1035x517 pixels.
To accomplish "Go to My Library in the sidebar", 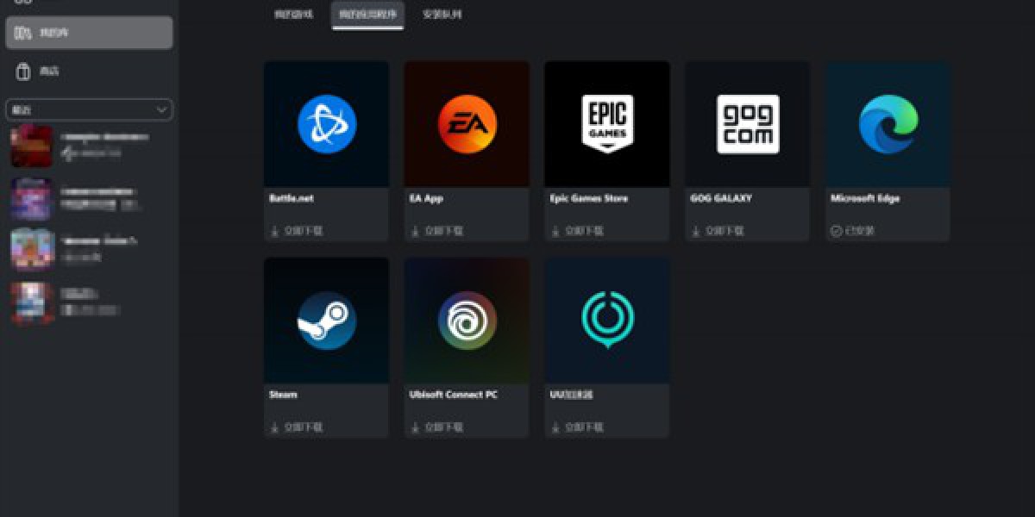I will [x=89, y=33].
